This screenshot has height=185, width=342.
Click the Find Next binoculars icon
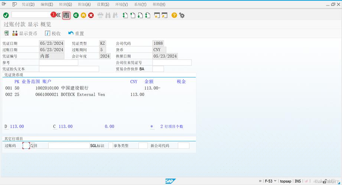point(115,15)
